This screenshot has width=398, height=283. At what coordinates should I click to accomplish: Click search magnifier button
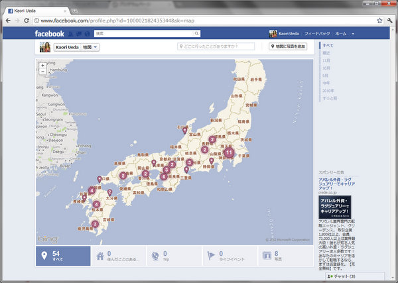pyautogui.click(x=196, y=34)
